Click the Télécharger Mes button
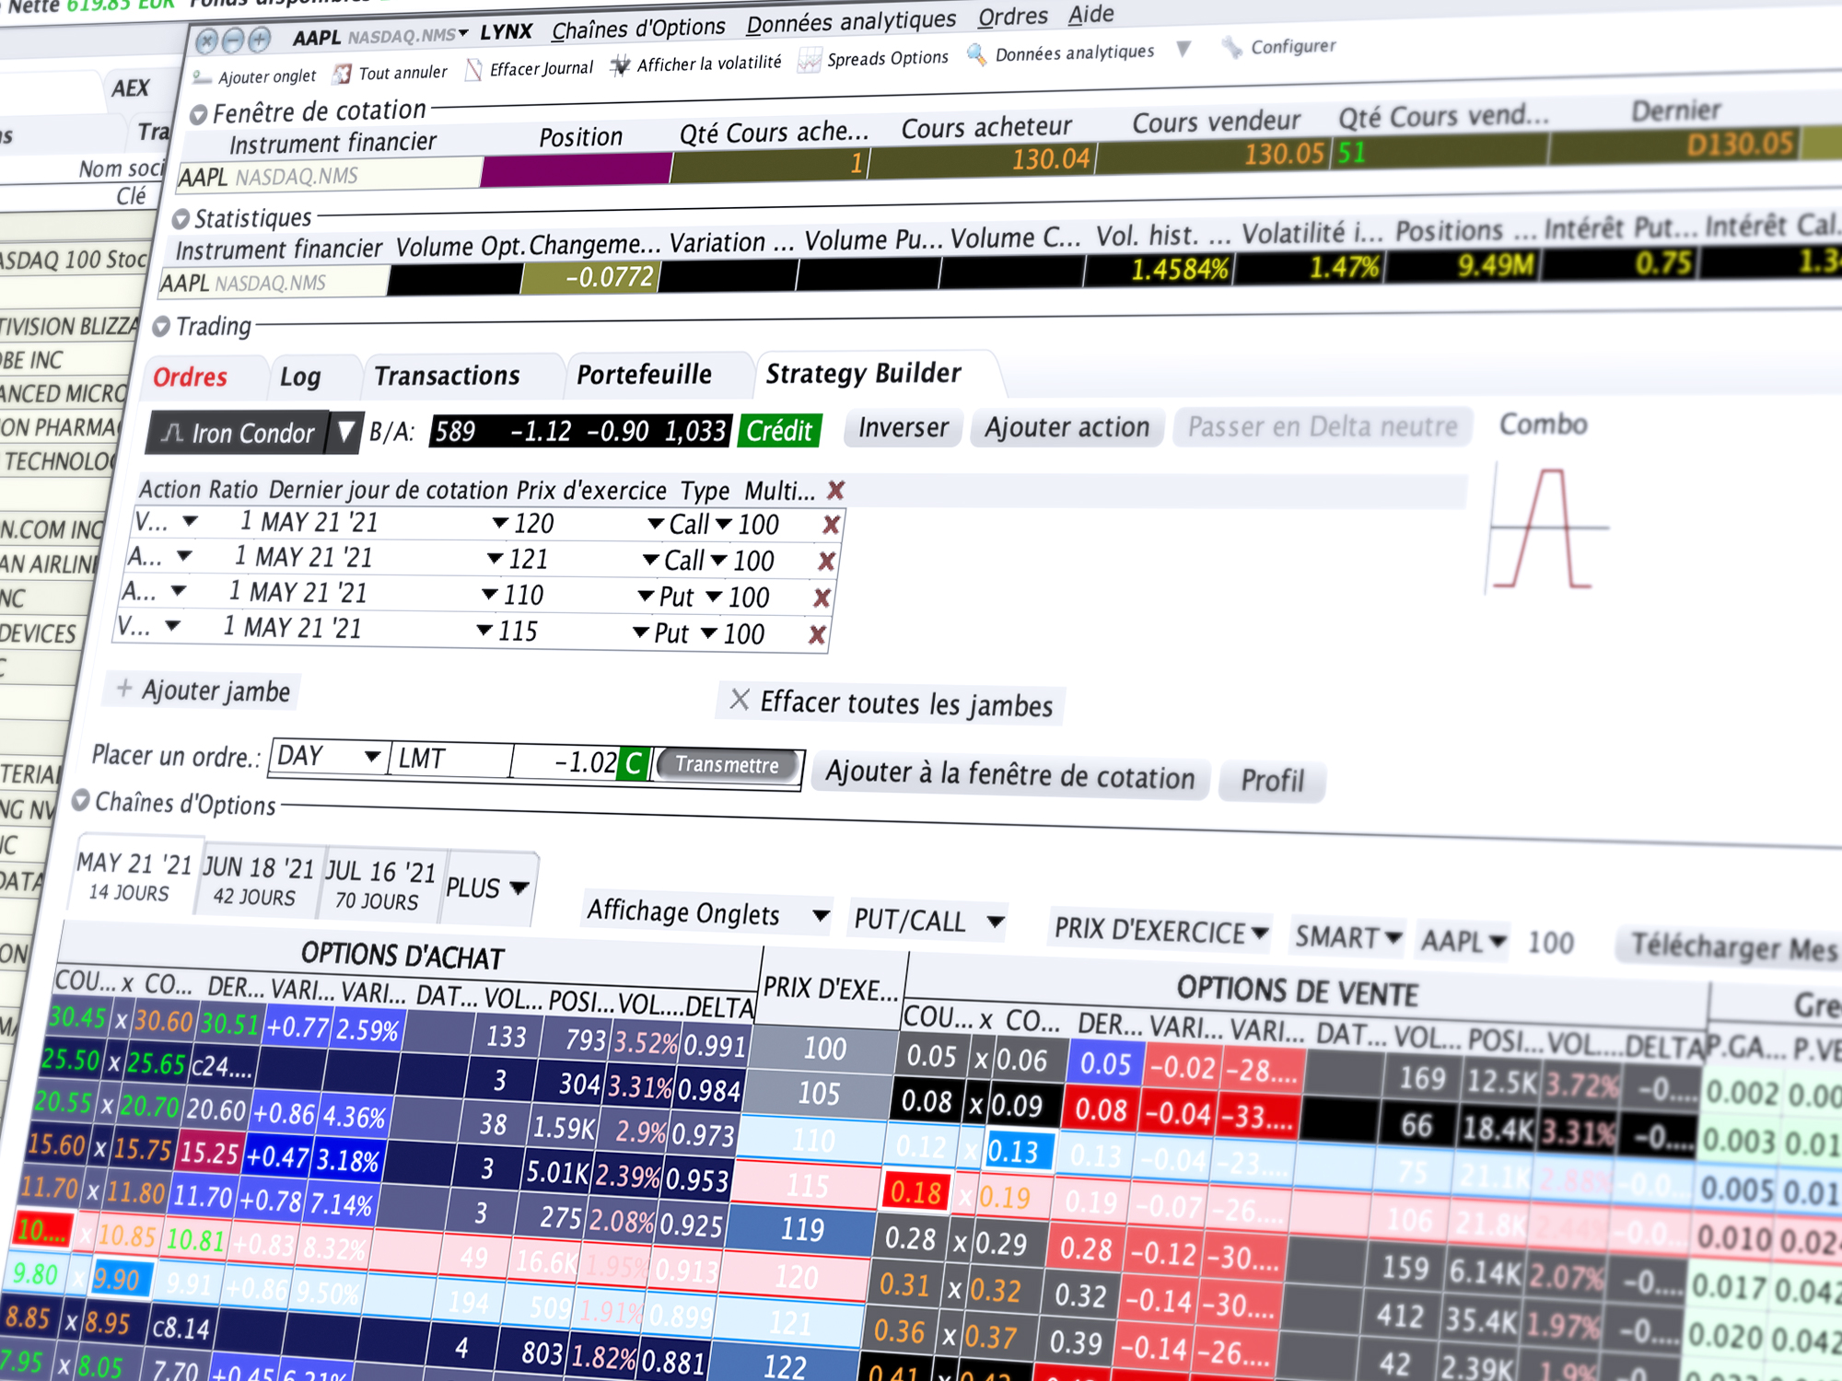The height and width of the screenshot is (1381, 1842). 1731,946
